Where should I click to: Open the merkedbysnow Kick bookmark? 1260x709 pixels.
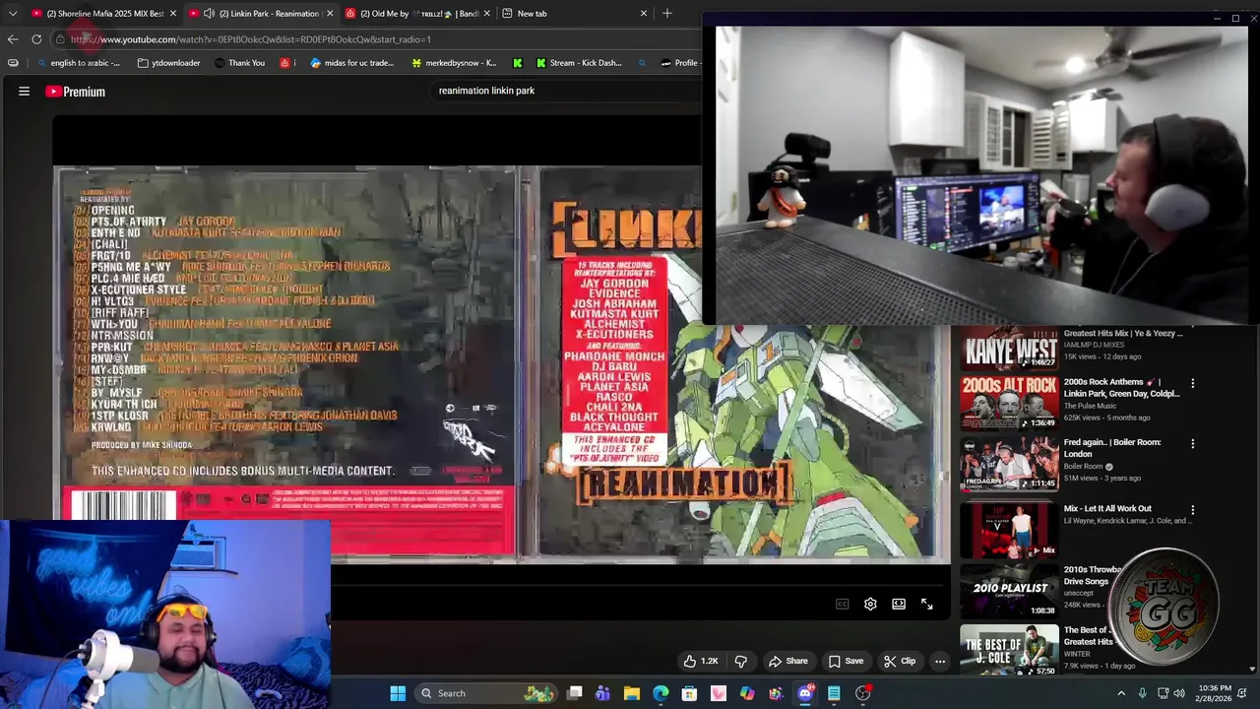[x=454, y=63]
